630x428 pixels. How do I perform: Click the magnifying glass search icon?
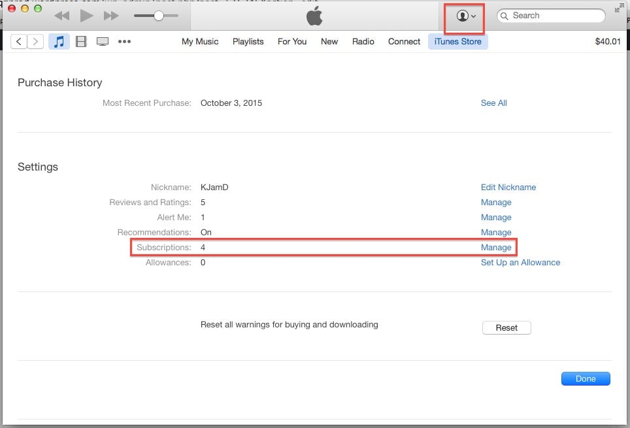(x=505, y=16)
